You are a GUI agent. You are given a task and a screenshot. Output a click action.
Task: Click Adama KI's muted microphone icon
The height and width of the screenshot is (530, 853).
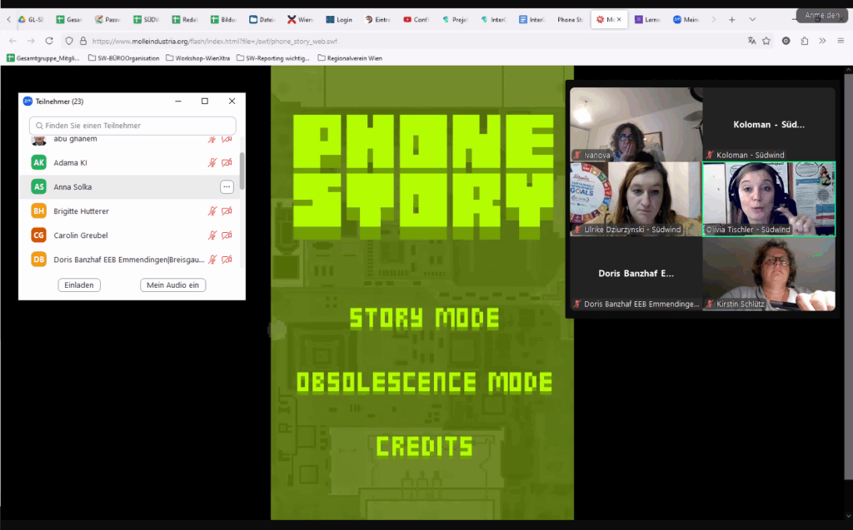(x=212, y=163)
